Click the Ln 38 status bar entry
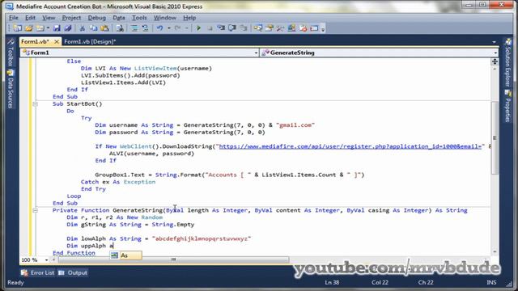The width and height of the screenshot is (518, 291). (x=332, y=282)
